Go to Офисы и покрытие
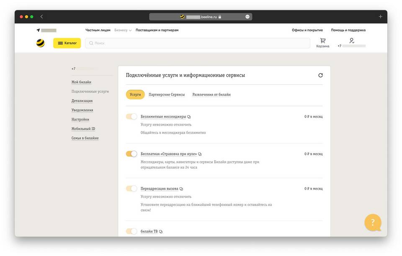 click(307, 30)
